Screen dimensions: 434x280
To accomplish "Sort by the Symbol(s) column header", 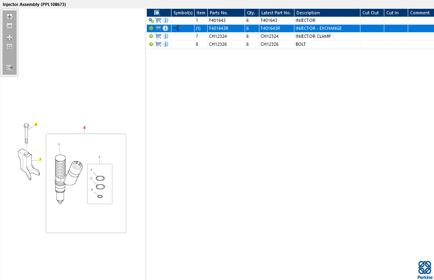I will 183,13.
